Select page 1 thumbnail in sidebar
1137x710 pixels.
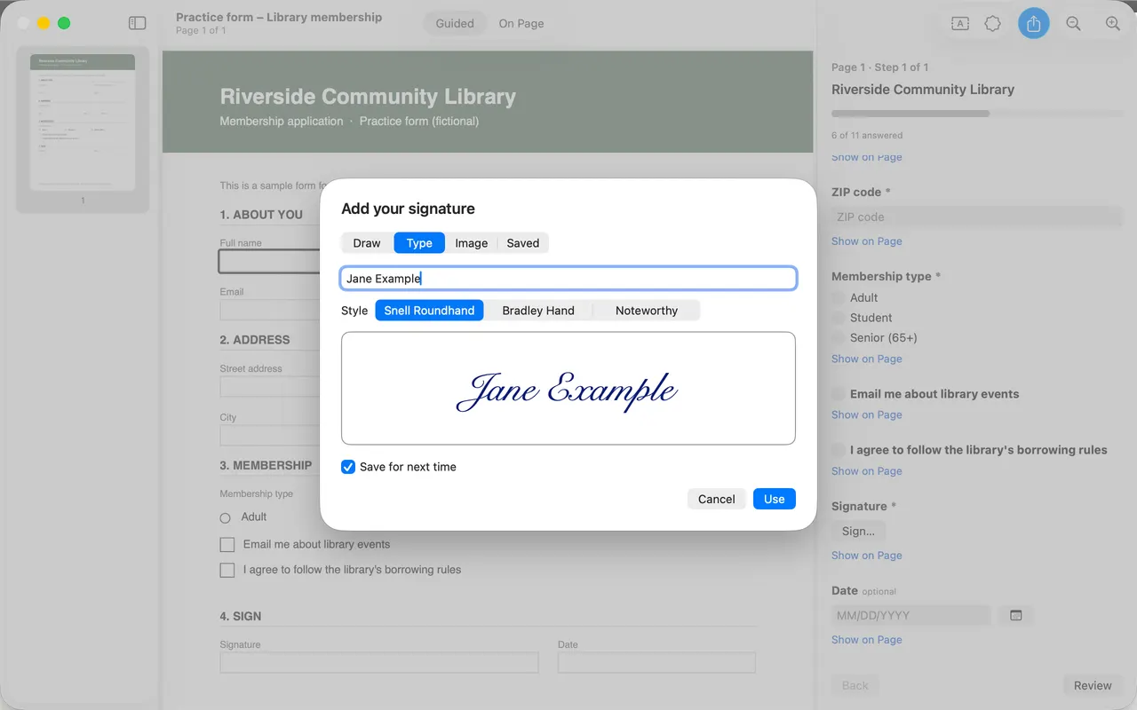click(83, 122)
